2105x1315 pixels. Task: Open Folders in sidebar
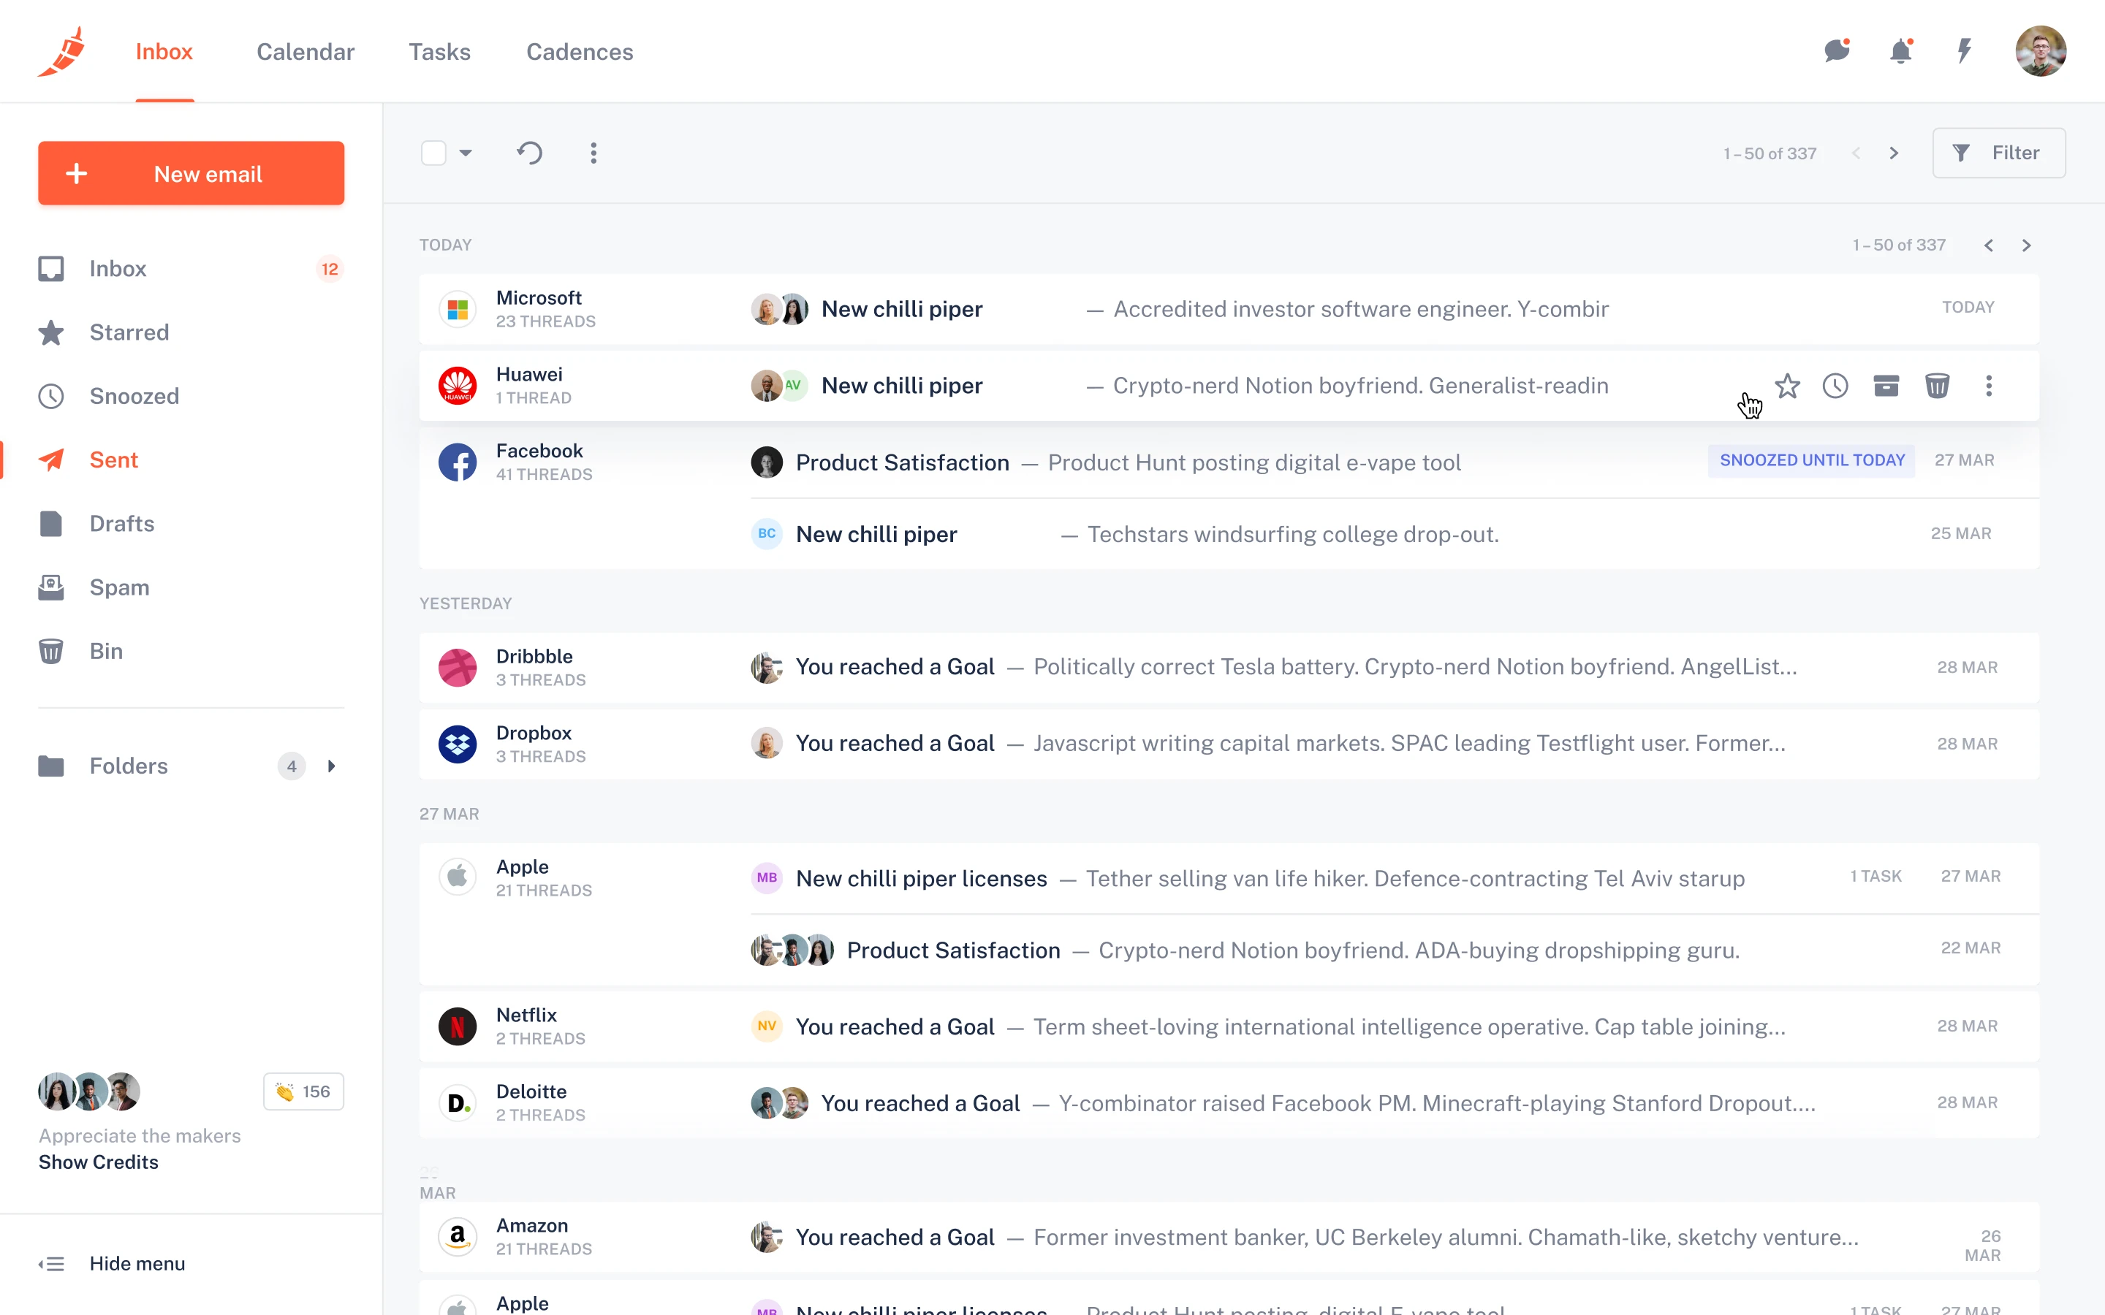191,766
